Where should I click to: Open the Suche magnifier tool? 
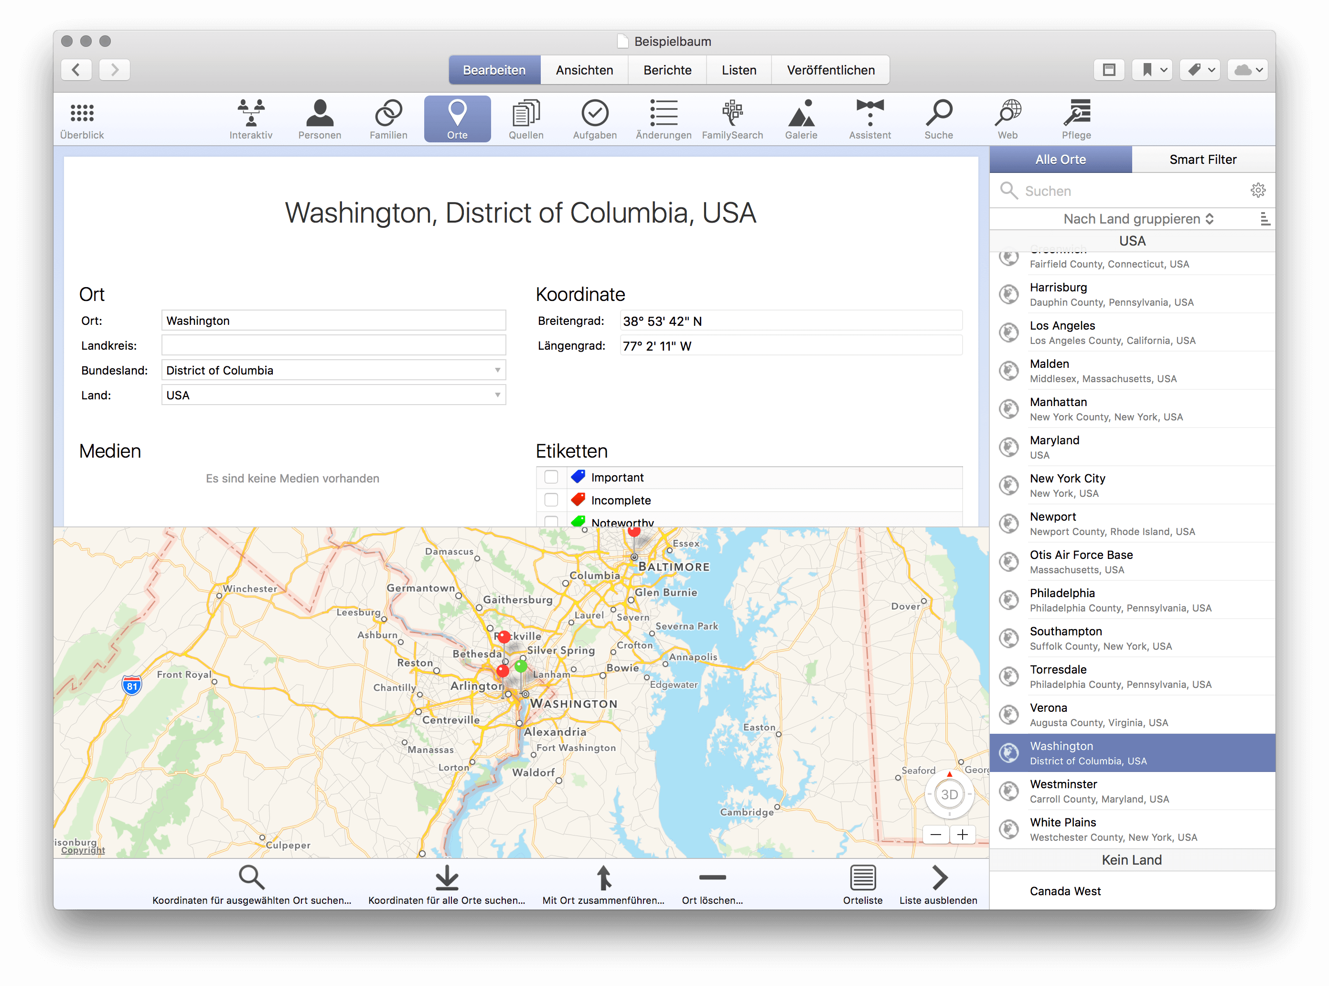[x=939, y=119]
